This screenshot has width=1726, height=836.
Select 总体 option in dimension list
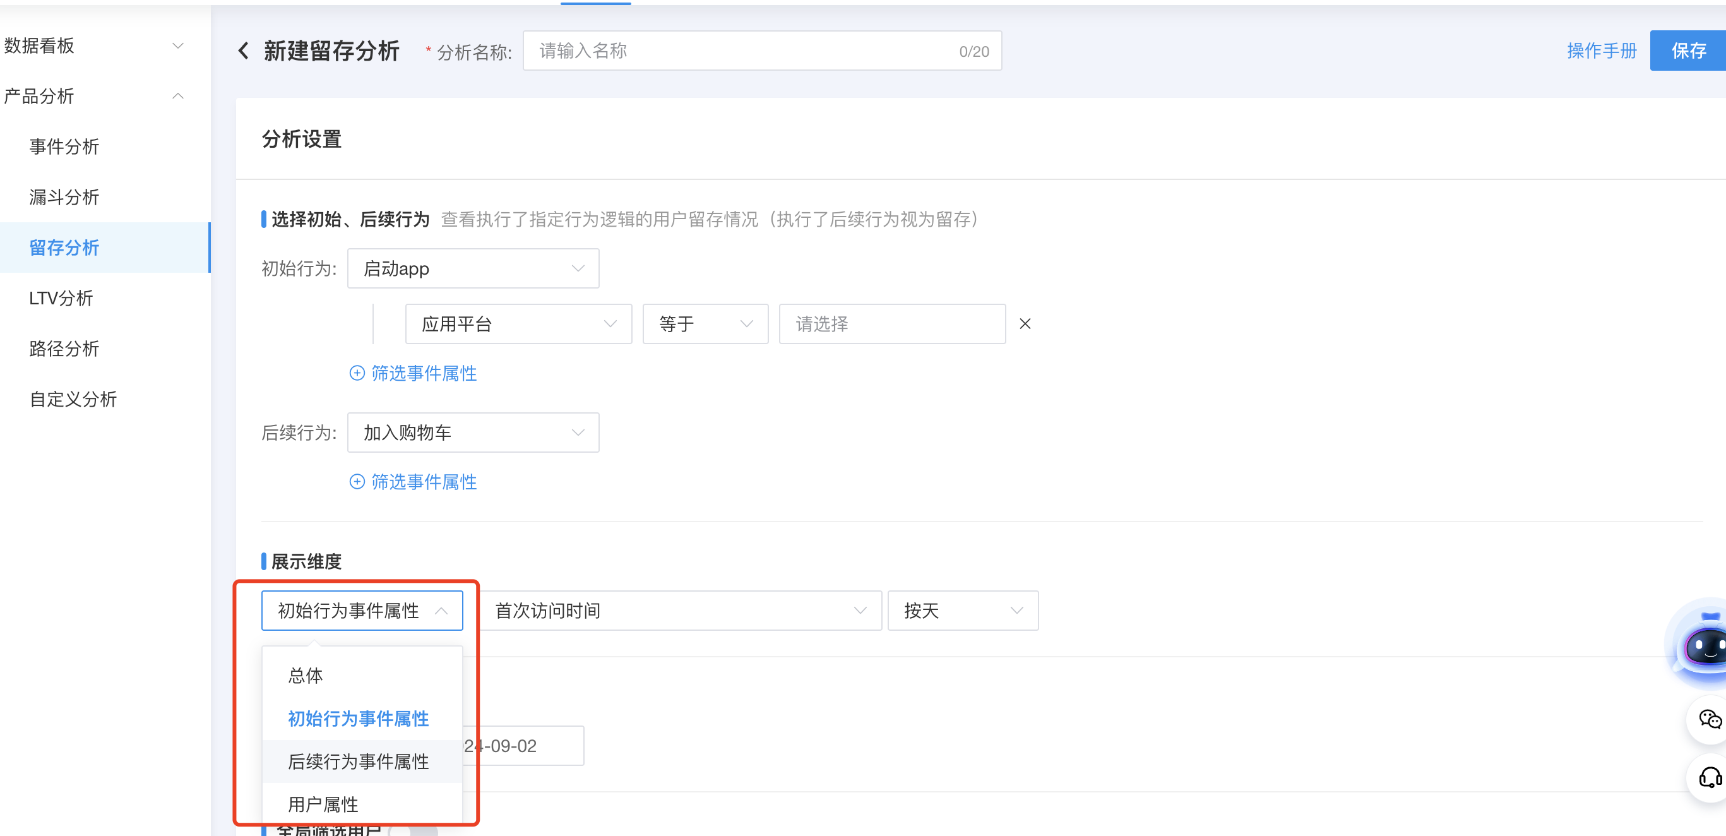362,675
